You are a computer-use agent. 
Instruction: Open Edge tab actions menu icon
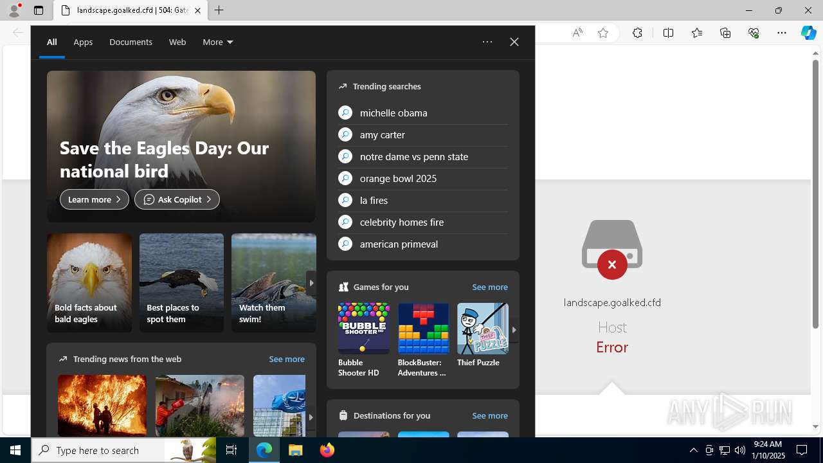39,10
